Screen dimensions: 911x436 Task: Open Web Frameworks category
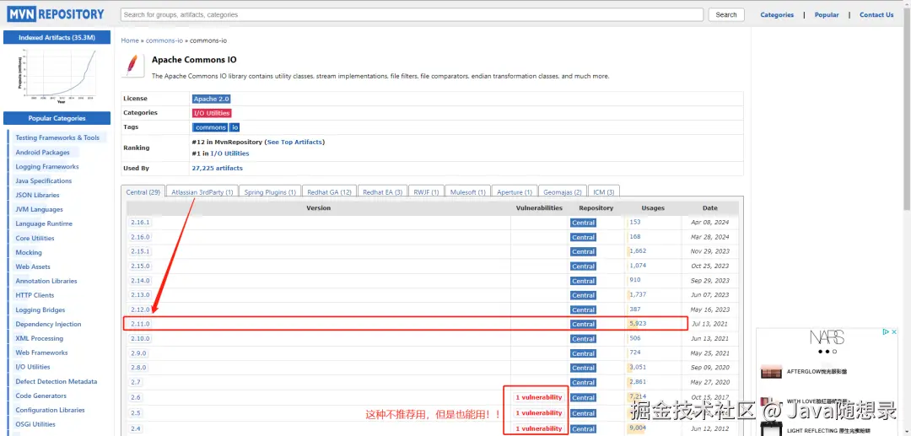pos(41,353)
